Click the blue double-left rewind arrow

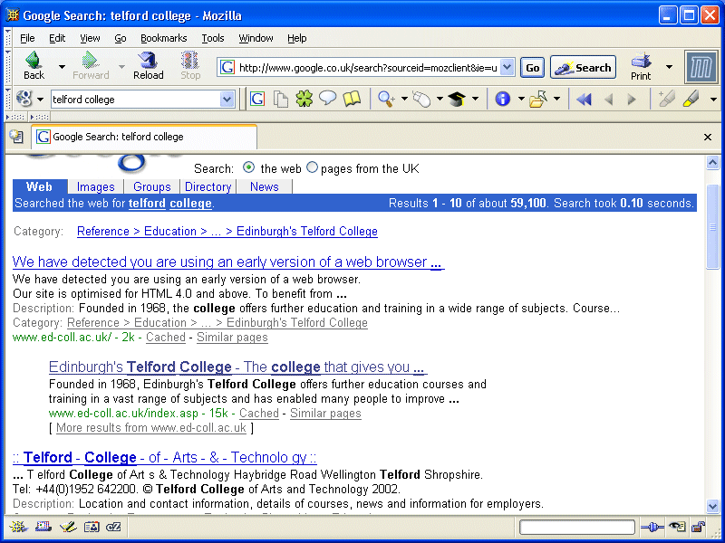coord(584,100)
